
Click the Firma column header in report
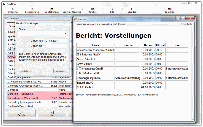(x=95, y=45)
